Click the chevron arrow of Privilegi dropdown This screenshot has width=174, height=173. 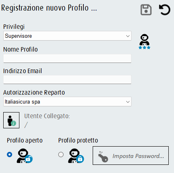tap(128, 36)
